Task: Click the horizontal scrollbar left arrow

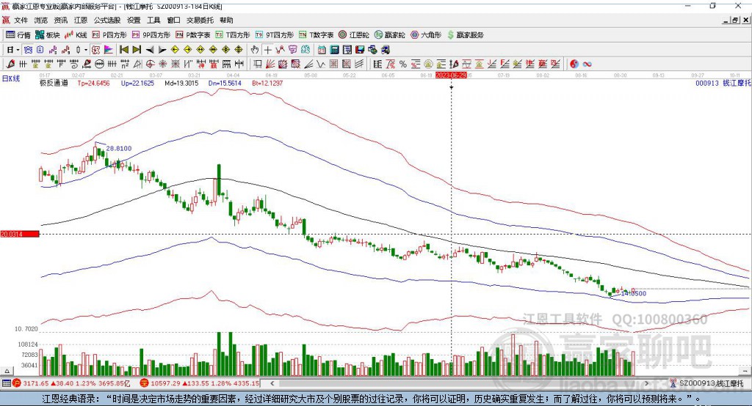Action: click(272, 383)
